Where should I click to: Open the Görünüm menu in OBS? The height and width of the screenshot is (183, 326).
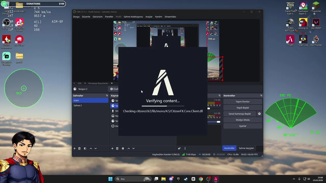pyautogui.click(x=98, y=17)
